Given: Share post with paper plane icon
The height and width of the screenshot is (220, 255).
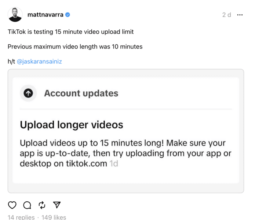Looking at the screenshot, I should point(57,205).
